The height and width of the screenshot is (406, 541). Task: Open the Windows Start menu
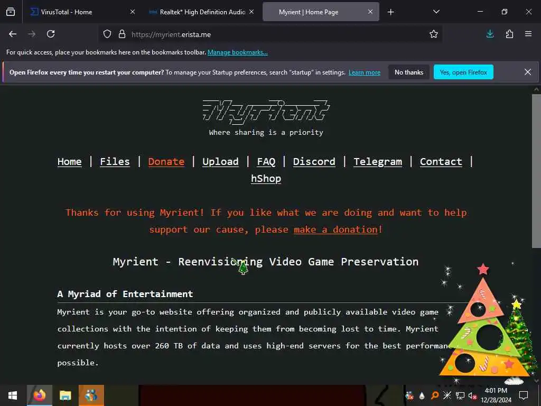pos(13,395)
